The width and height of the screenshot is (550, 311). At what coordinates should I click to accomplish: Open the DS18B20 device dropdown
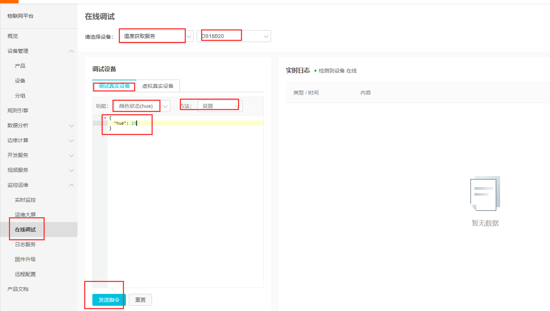(234, 36)
